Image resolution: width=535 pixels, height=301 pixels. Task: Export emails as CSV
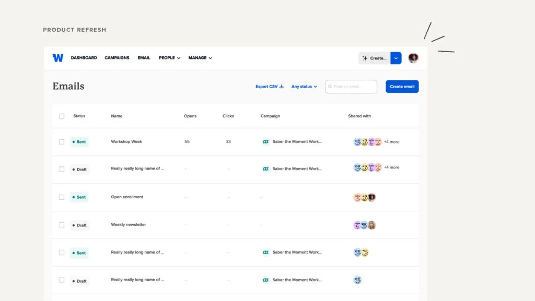270,87
